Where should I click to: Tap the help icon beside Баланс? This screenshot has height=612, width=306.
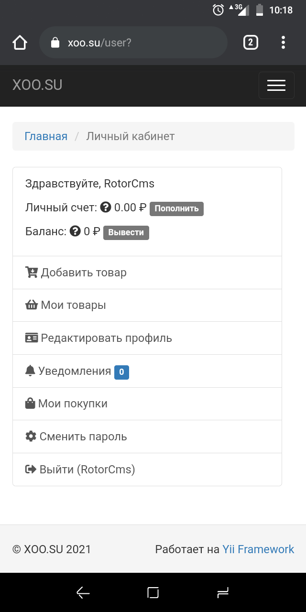[x=75, y=231]
